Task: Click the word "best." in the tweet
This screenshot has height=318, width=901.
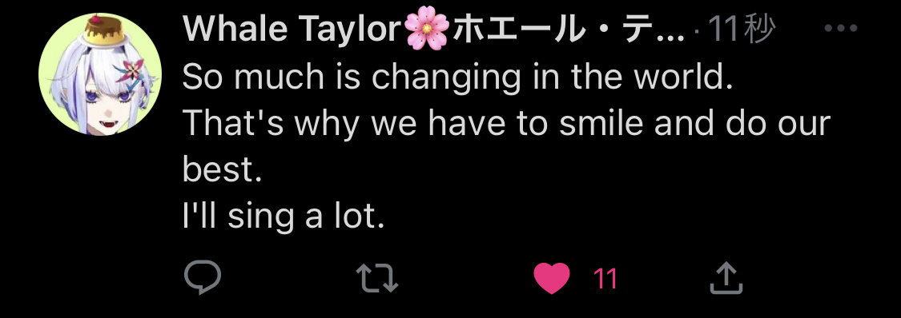Action: (223, 169)
